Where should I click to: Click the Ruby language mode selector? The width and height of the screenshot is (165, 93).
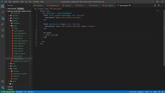(155, 92)
